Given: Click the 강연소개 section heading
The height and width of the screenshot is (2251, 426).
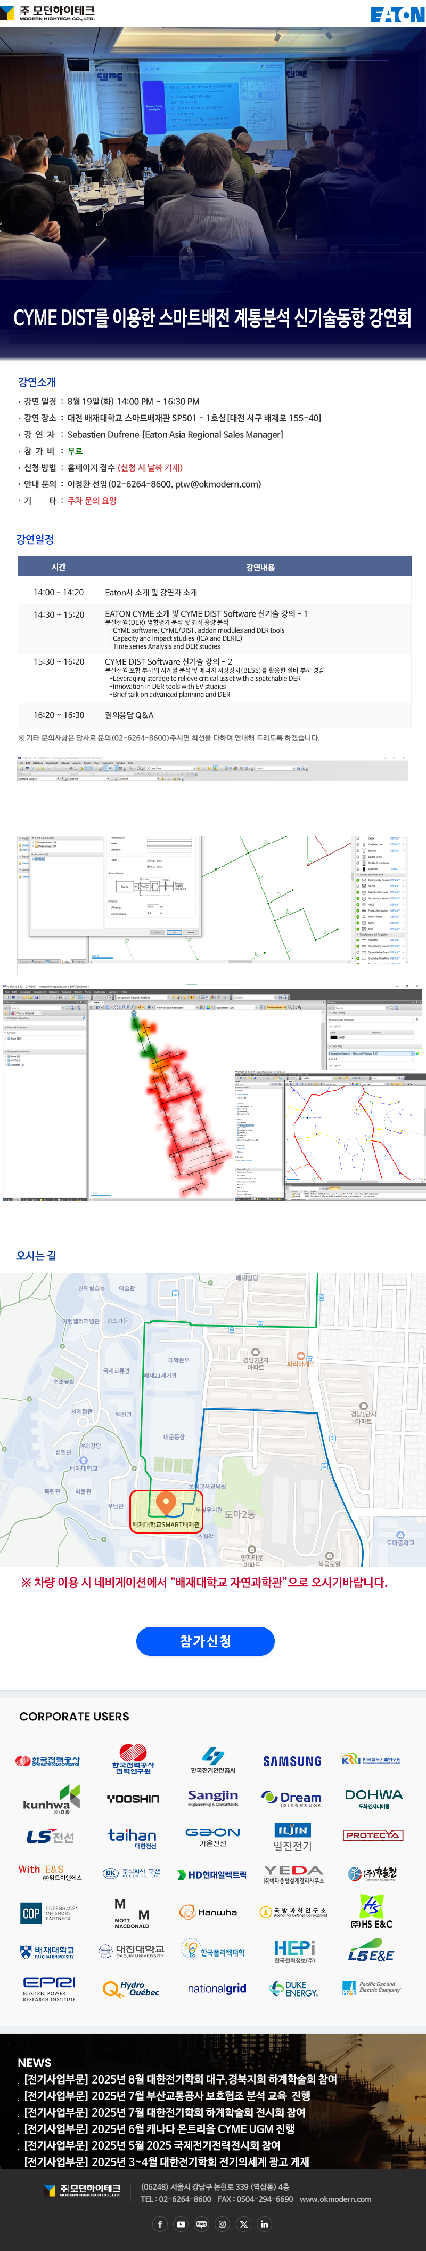Looking at the screenshot, I should [x=37, y=382].
